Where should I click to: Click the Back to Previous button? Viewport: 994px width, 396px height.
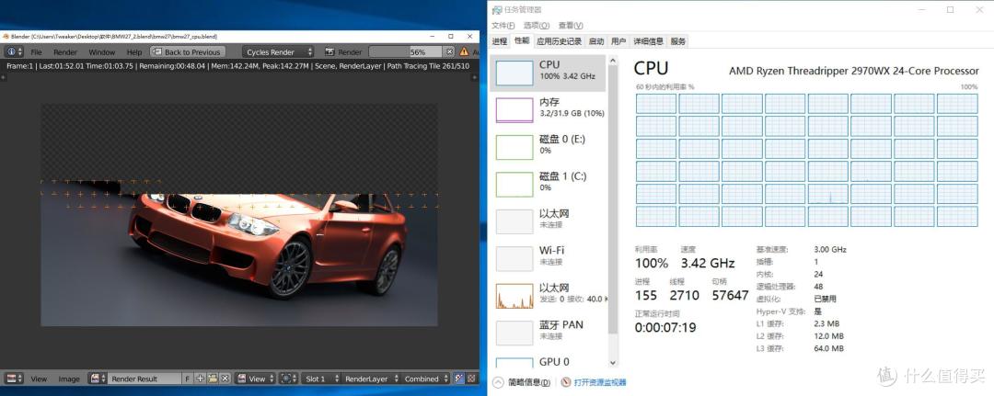187,51
